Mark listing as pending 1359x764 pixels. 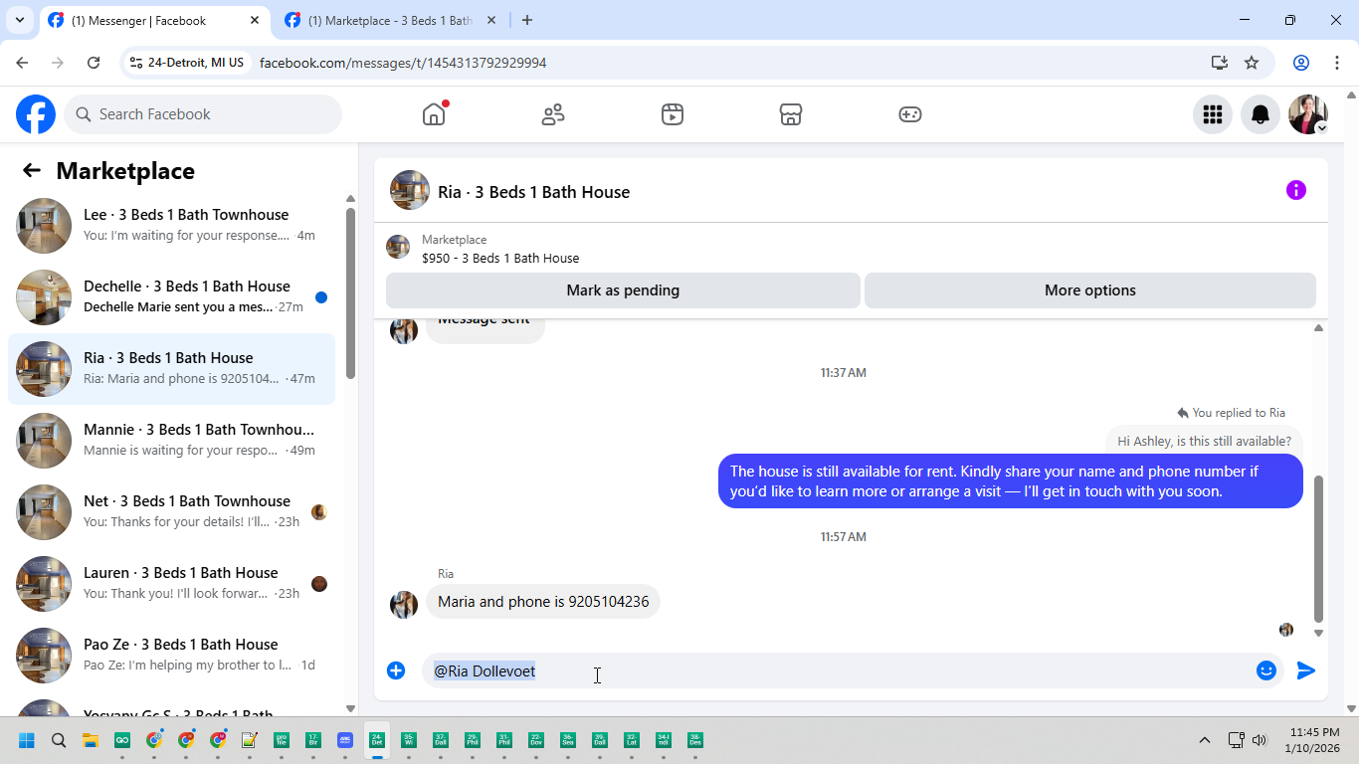[x=623, y=290]
